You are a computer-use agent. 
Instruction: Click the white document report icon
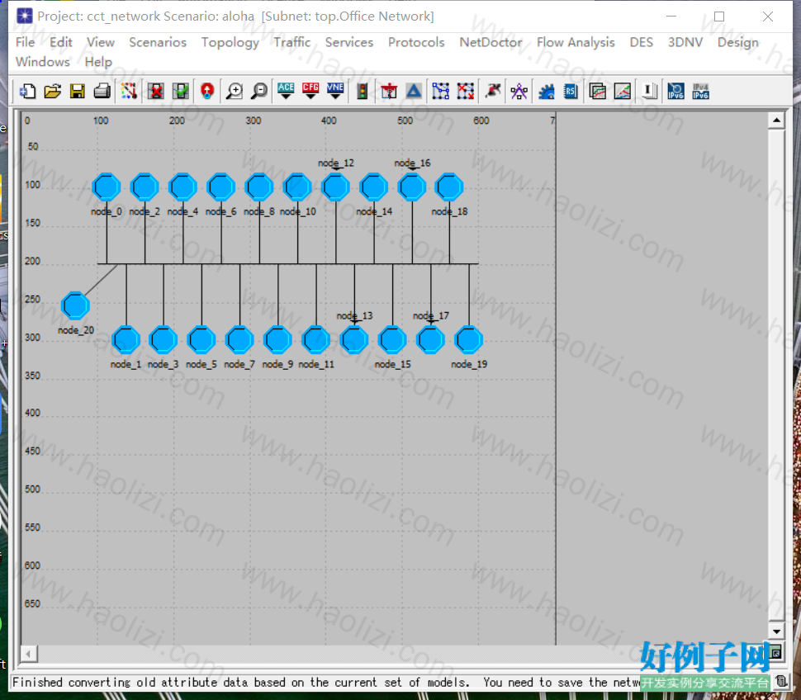(649, 92)
